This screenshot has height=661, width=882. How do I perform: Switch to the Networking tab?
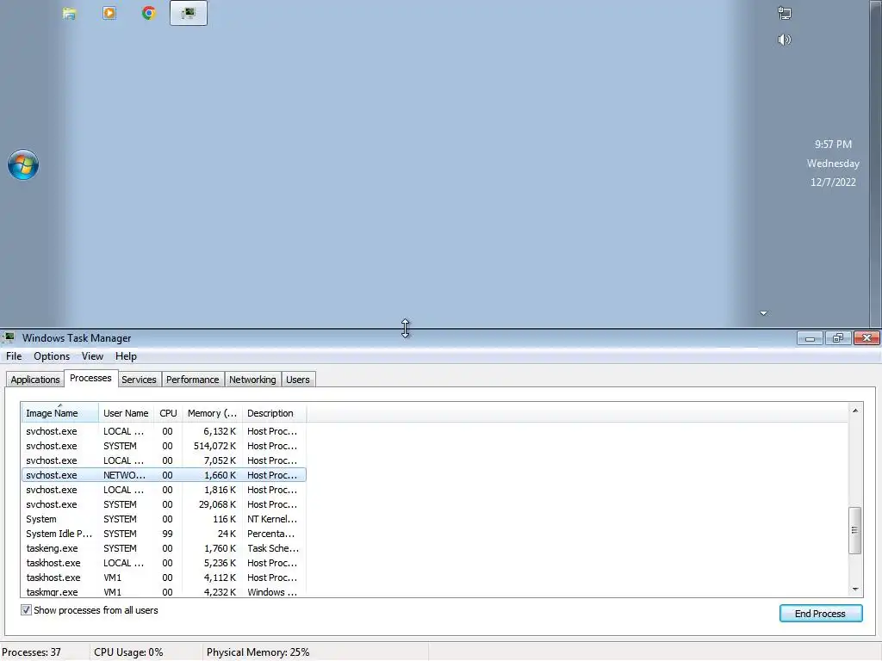252,380
